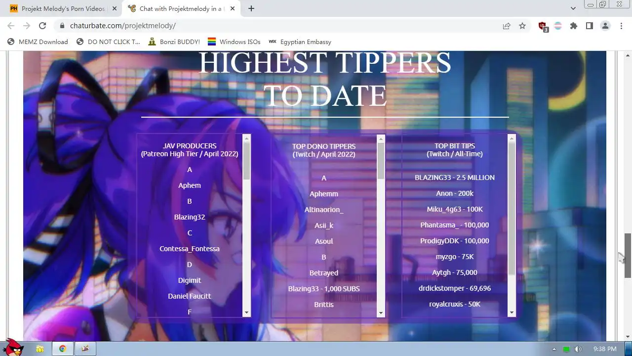Select Miku_4g63 - 100K entry

click(x=455, y=209)
